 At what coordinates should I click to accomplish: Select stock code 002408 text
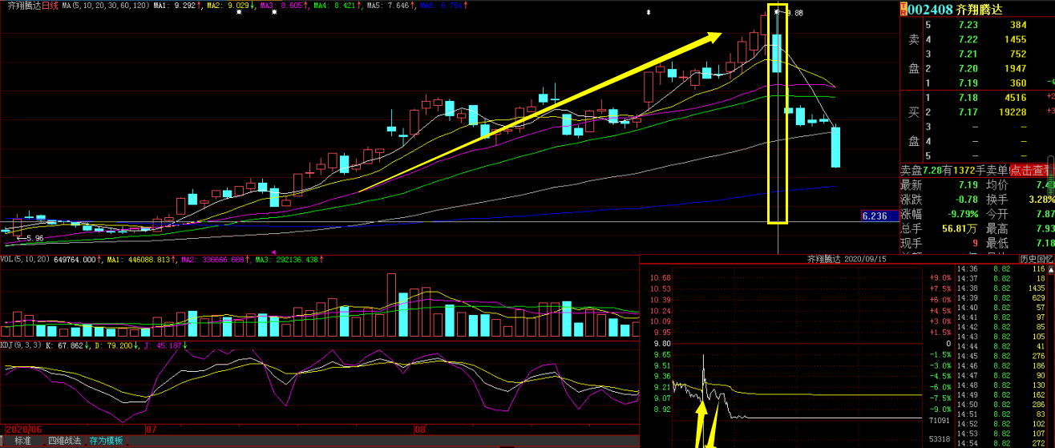pos(930,9)
